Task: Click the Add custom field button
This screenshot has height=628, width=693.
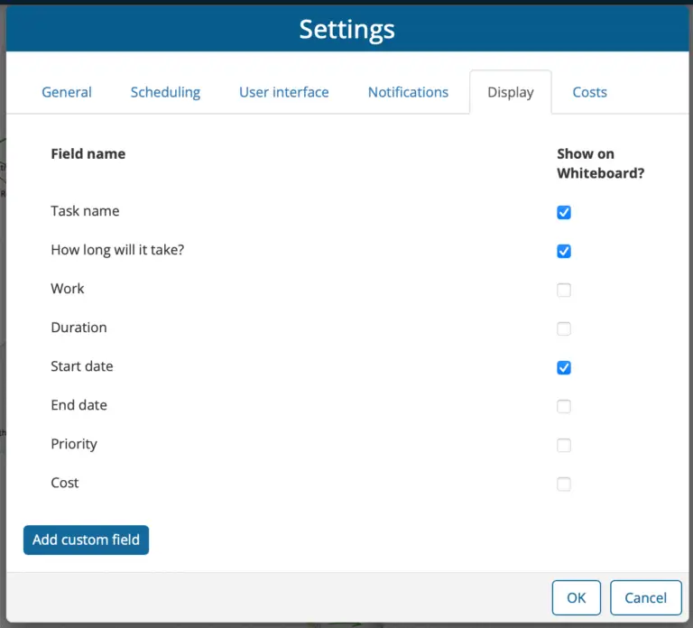Action: click(x=87, y=540)
